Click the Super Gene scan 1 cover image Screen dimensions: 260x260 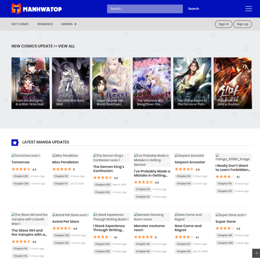[231, 215]
